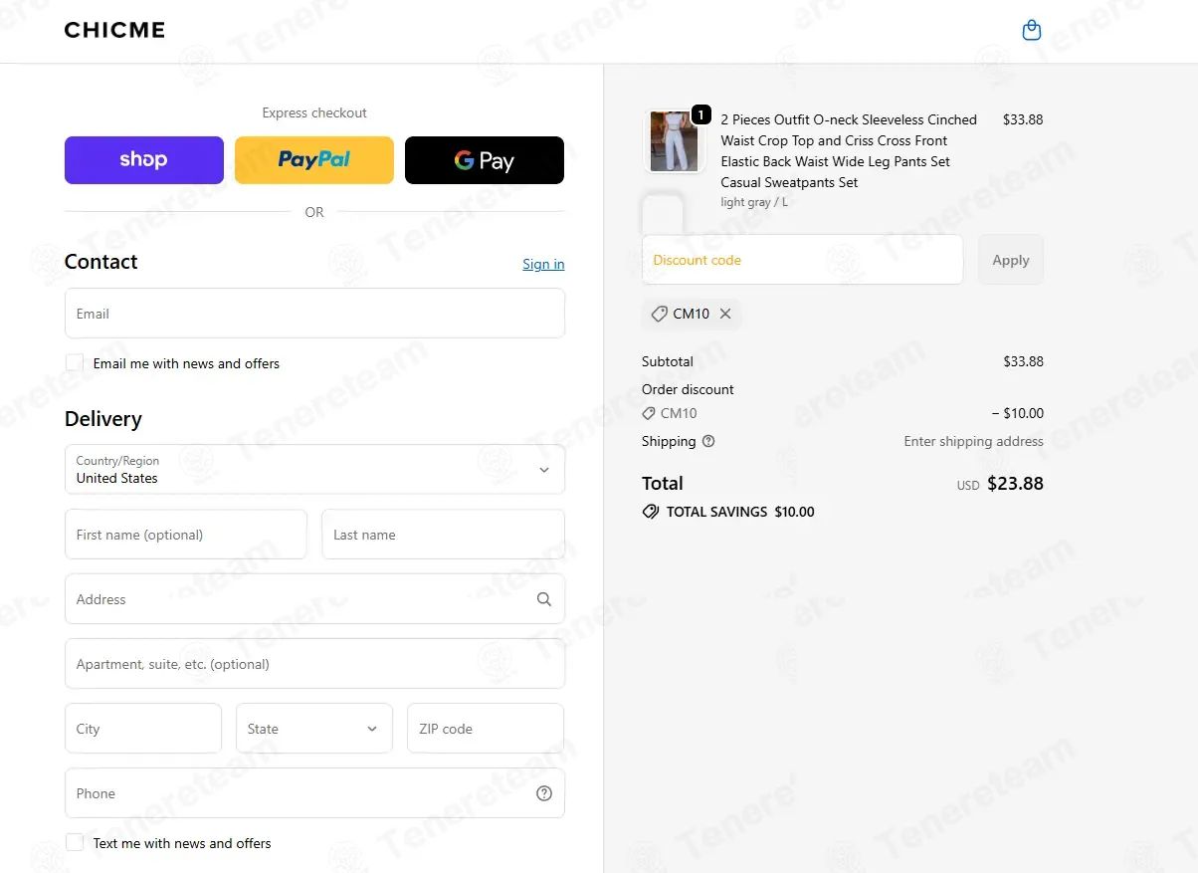Check out using Google Pay
The width and height of the screenshot is (1198, 873).
[x=485, y=160]
